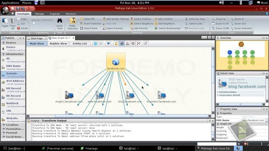Click the Save All icon in quick access bar
Image resolution: width=269 pixels, height=151 pixels.
click(x=23, y=8)
